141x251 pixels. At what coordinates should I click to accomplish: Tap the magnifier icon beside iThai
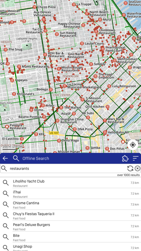(6, 194)
